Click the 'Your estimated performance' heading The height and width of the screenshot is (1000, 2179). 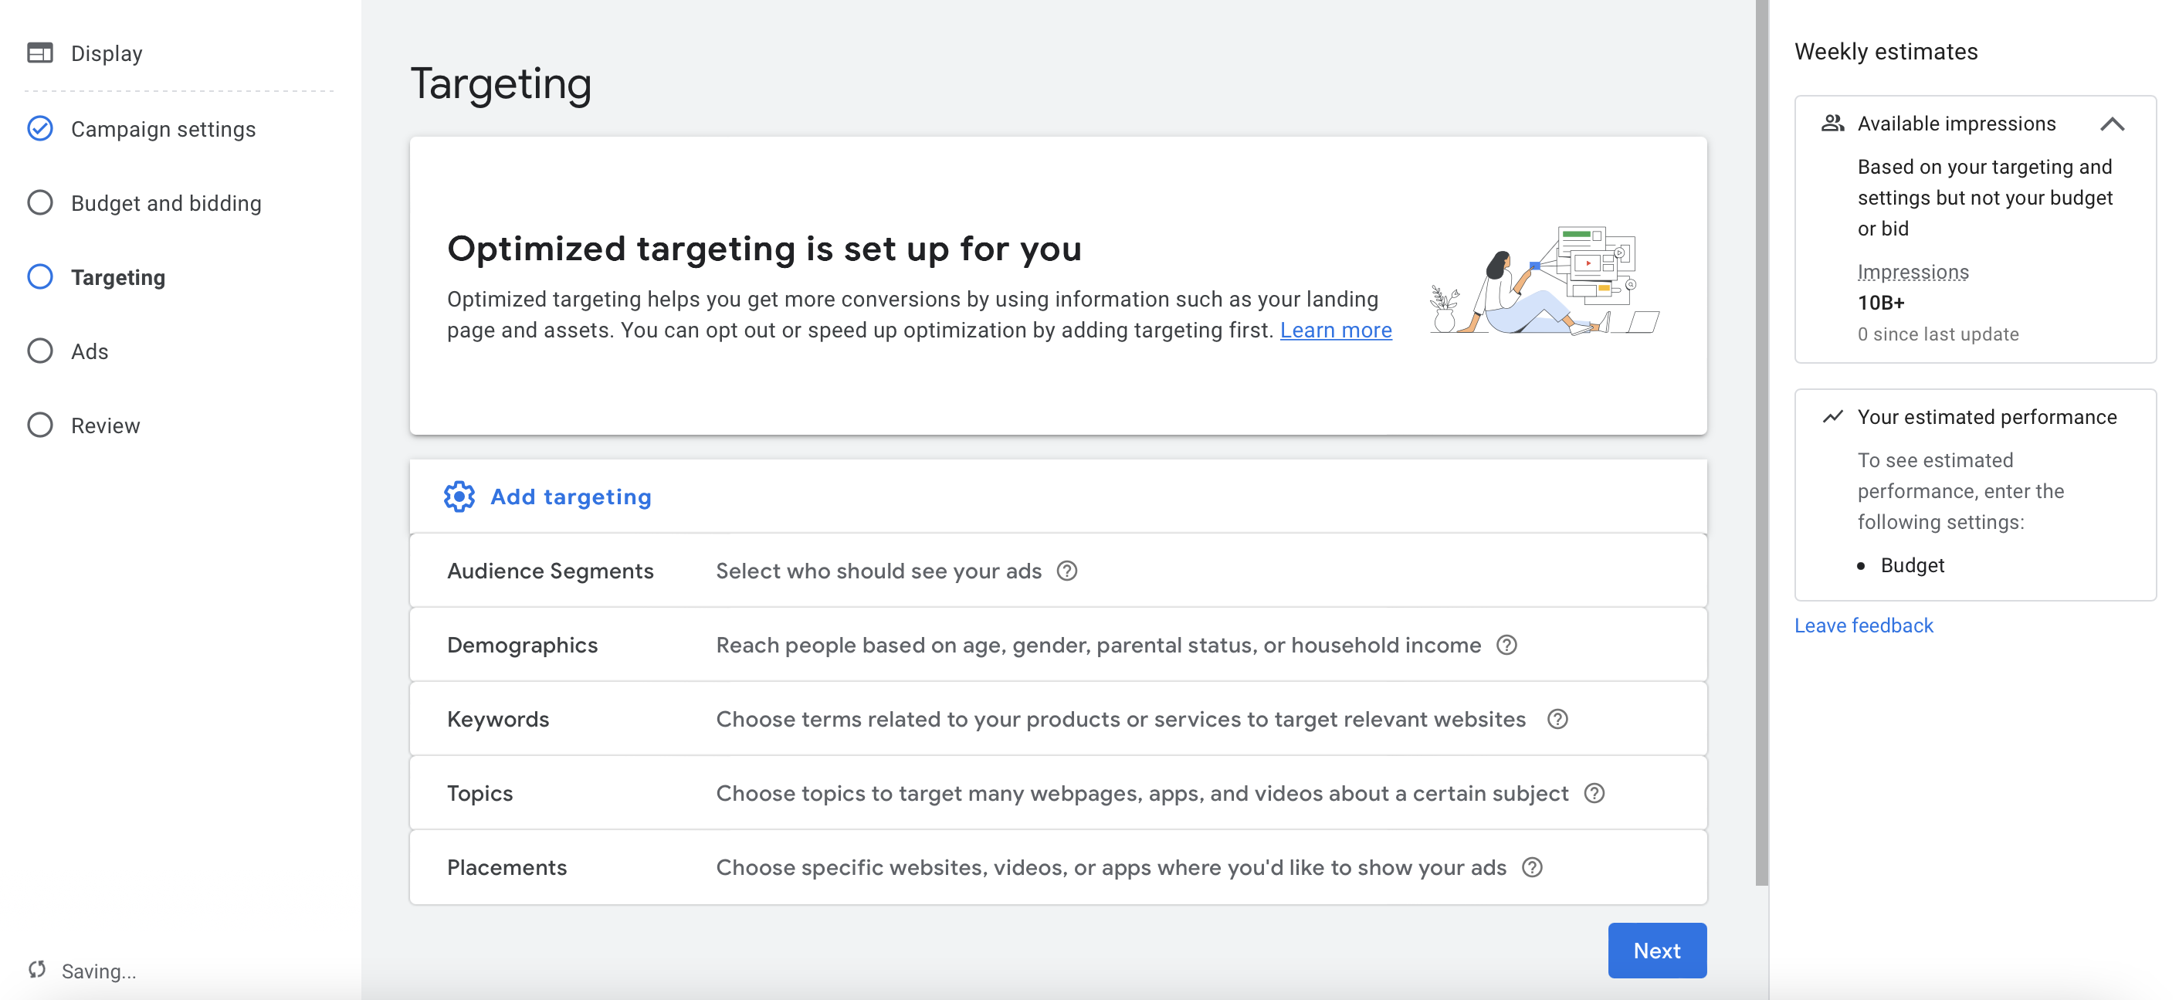1987,417
